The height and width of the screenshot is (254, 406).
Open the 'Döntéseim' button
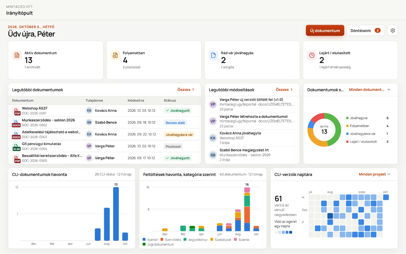pyautogui.click(x=365, y=30)
